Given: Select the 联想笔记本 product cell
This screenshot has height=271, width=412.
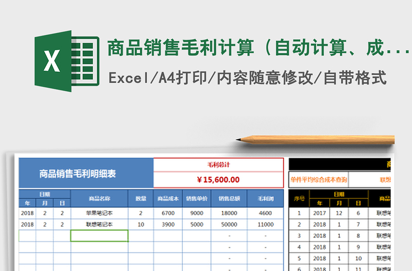Looking at the screenshot, I should tap(99, 225).
